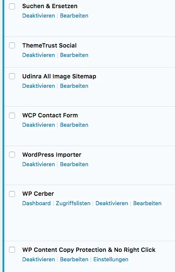Click Deaktivieren under ThemeTrust Social
This screenshot has width=175, height=272.
point(39,55)
